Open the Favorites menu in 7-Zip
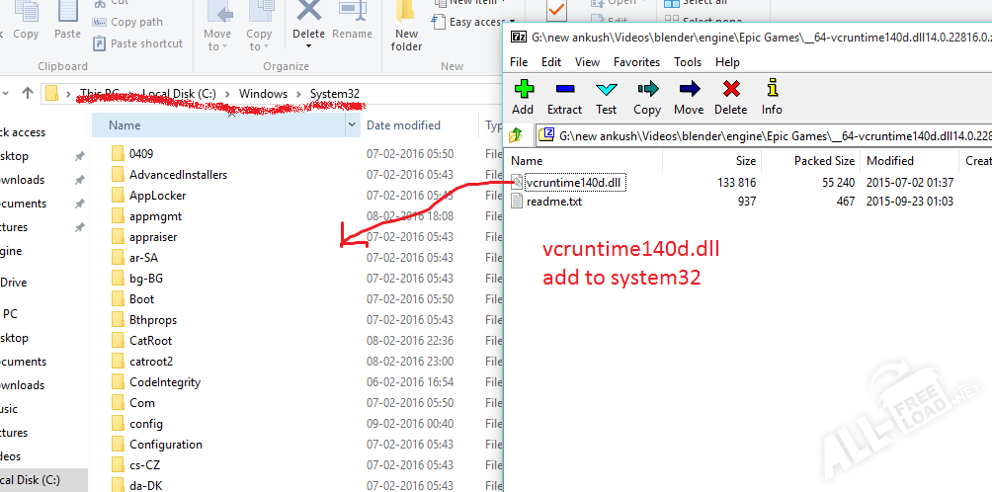Viewport: 992px width, 492px height. click(636, 62)
